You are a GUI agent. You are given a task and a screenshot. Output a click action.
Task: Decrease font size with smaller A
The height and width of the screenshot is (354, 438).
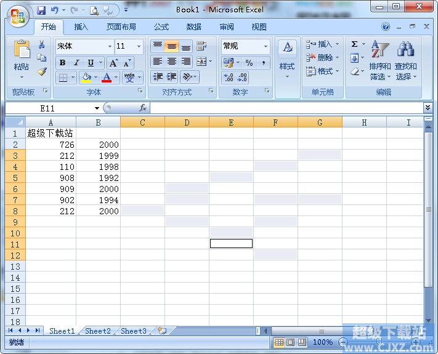127,63
